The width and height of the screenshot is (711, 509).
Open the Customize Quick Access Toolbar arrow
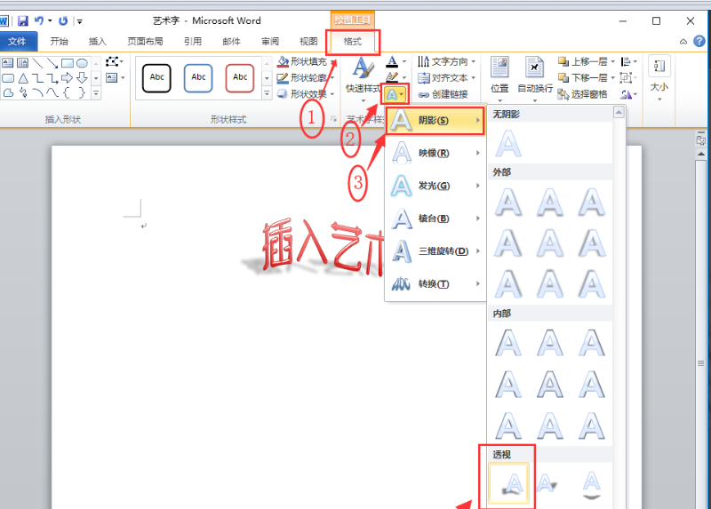pyautogui.click(x=79, y=21)
